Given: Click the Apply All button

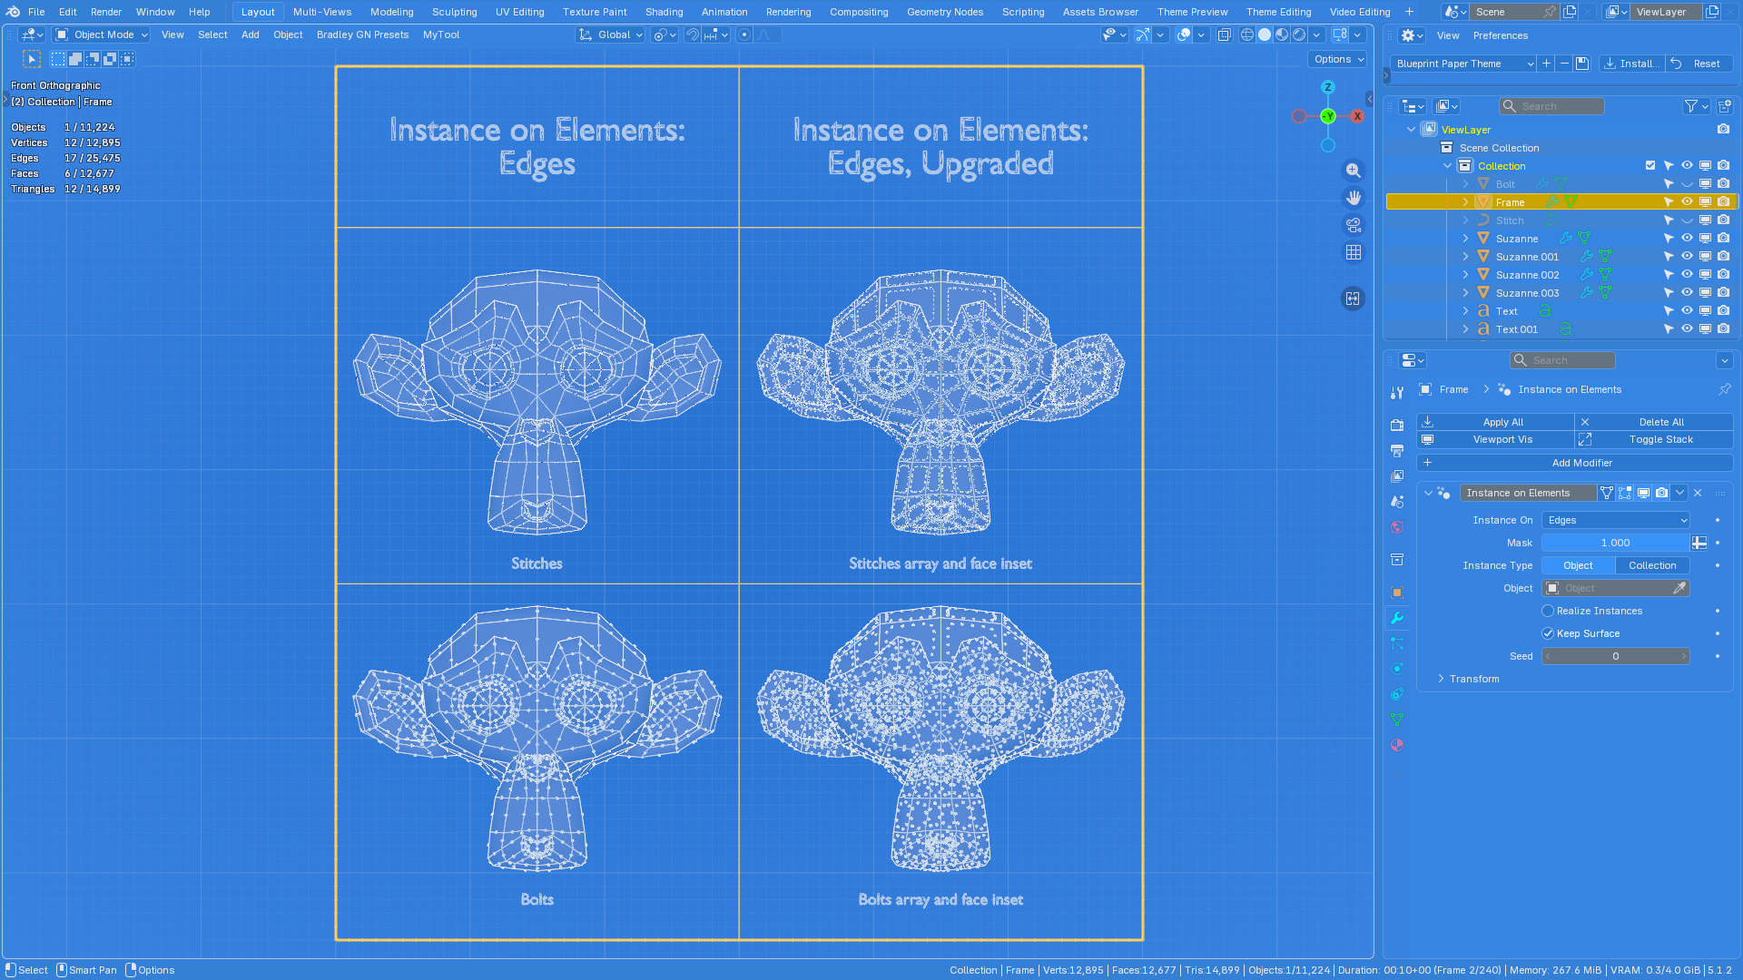Looking at the screenshot, I should (1495, 422).
